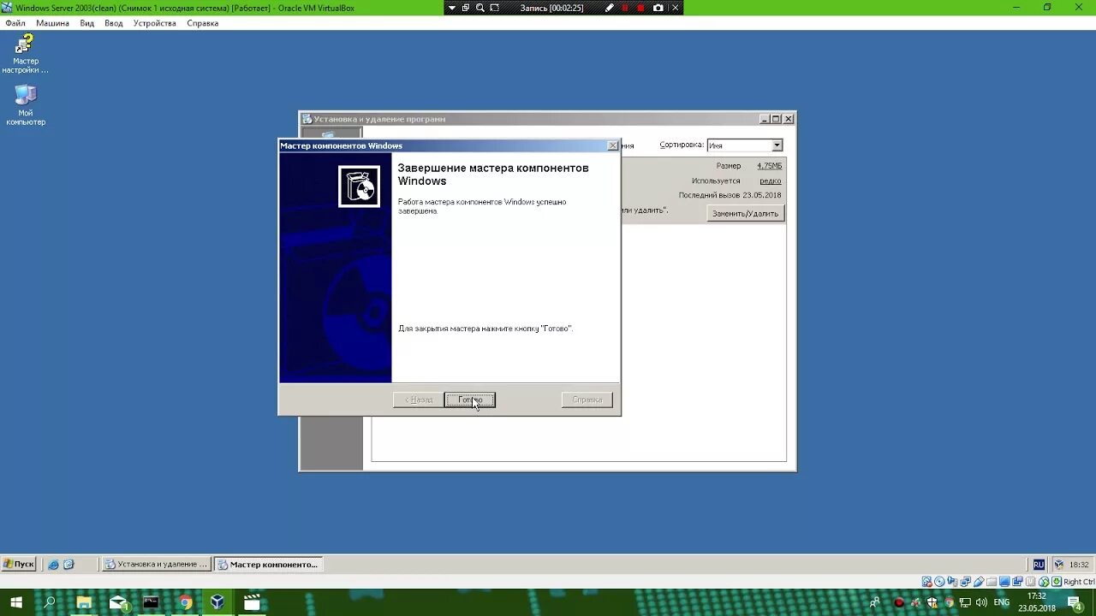Click the recorder pencil draw icon
This screenshot has height=616, width=1096.
click(610, 8)
